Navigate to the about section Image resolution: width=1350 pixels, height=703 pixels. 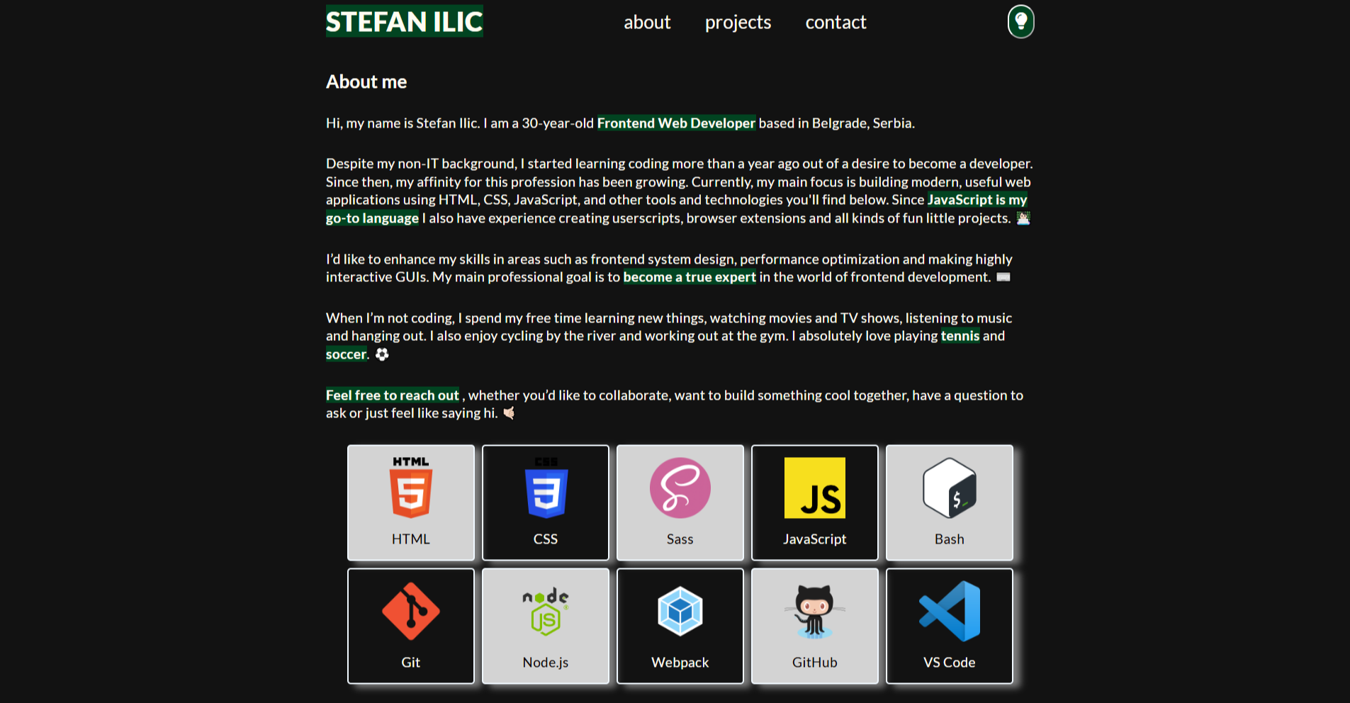(x=646, y=22)
